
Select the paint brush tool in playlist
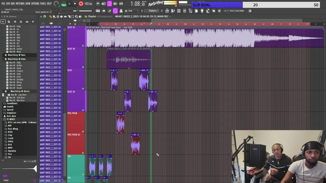[54, 17]
